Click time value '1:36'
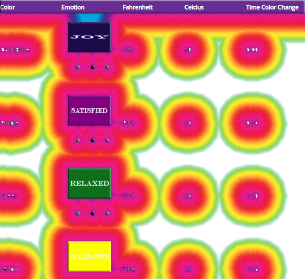Image resolution: width=305 pixels, height=279 pixels. pos(252,269)
